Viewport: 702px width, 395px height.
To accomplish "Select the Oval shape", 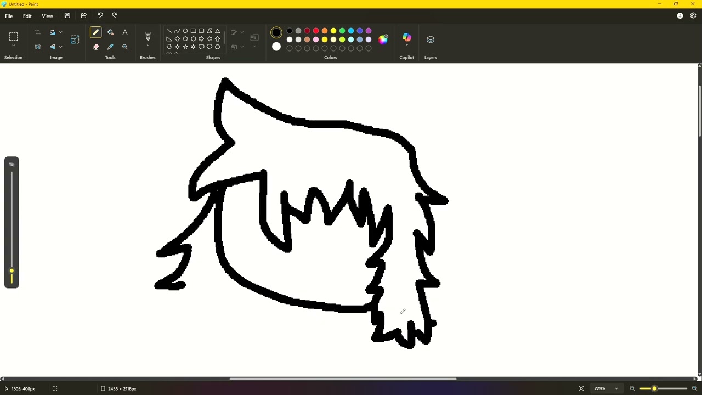I will (x=185, y=31).
